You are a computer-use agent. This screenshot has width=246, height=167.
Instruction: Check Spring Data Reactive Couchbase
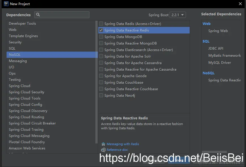pos(101,89)
